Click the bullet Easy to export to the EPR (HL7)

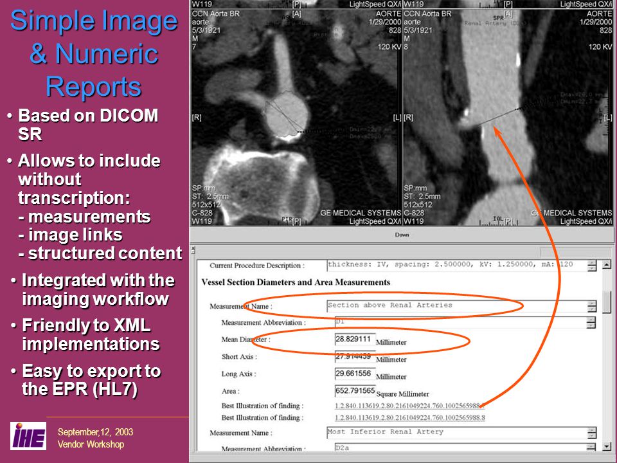(91, 380)
